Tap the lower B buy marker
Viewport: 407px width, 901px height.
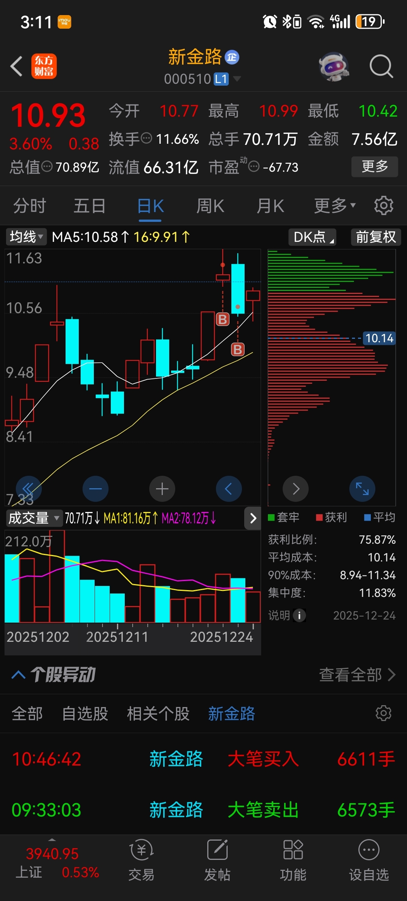[238, 350]
